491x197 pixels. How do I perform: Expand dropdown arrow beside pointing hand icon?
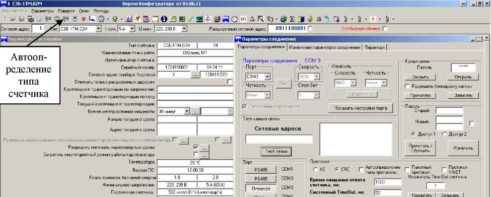click(x=276, y=19)
